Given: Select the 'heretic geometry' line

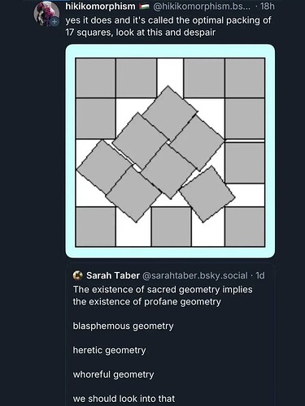Looking at the screenshot, I should tap(109, 351).
